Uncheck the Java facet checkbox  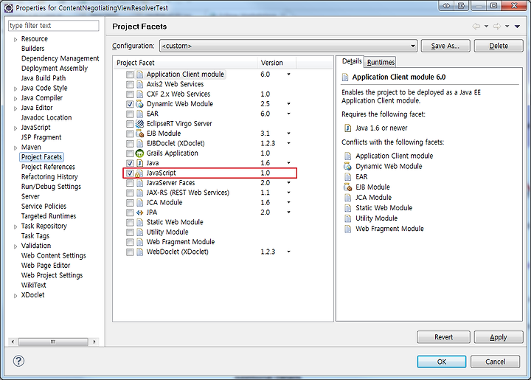[130, 163]
